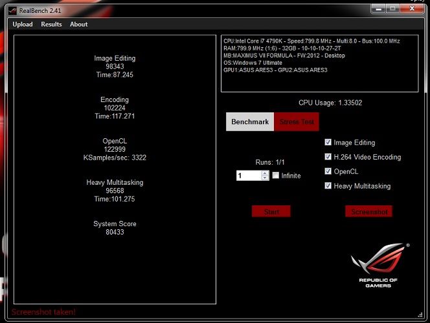Click the RealBench 2.41 window title

pyautogui.click(x=40, y=11)
